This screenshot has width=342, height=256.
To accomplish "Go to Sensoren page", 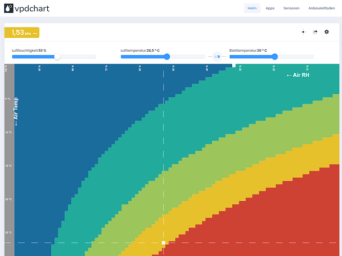I will tap(291, 8).
